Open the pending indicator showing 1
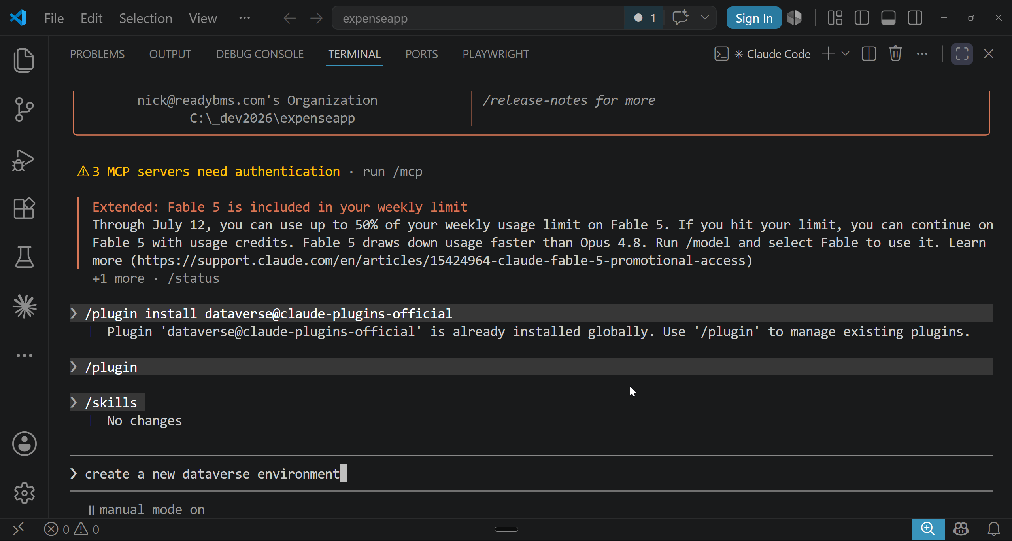Image resolution: width=1012 pixels, height=541 pixels. 644,18
